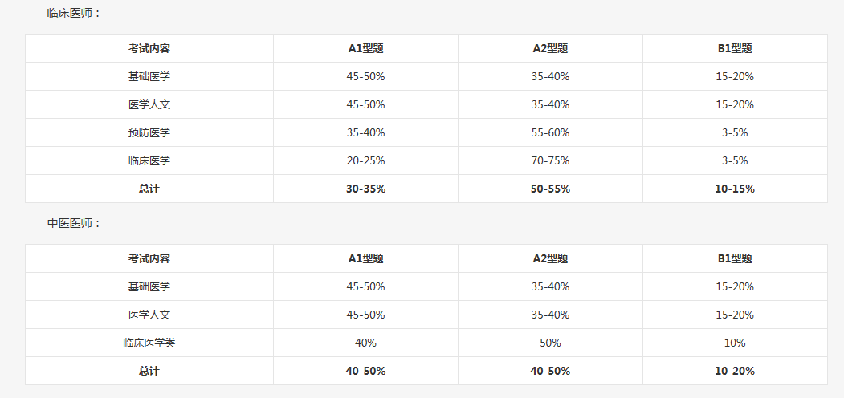Click the 临床医学 row label in first table
The height and width of the screenshot is (398, 844).
(x=149, y=160)
